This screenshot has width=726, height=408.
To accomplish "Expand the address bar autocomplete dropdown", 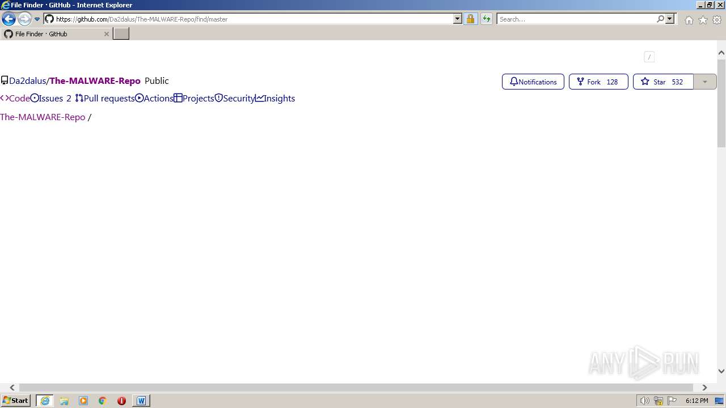I will (458, 19).
